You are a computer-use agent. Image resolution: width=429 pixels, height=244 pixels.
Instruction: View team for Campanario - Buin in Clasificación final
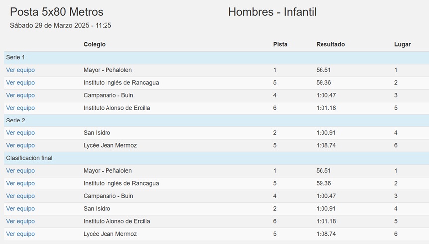tap(20, 196)
